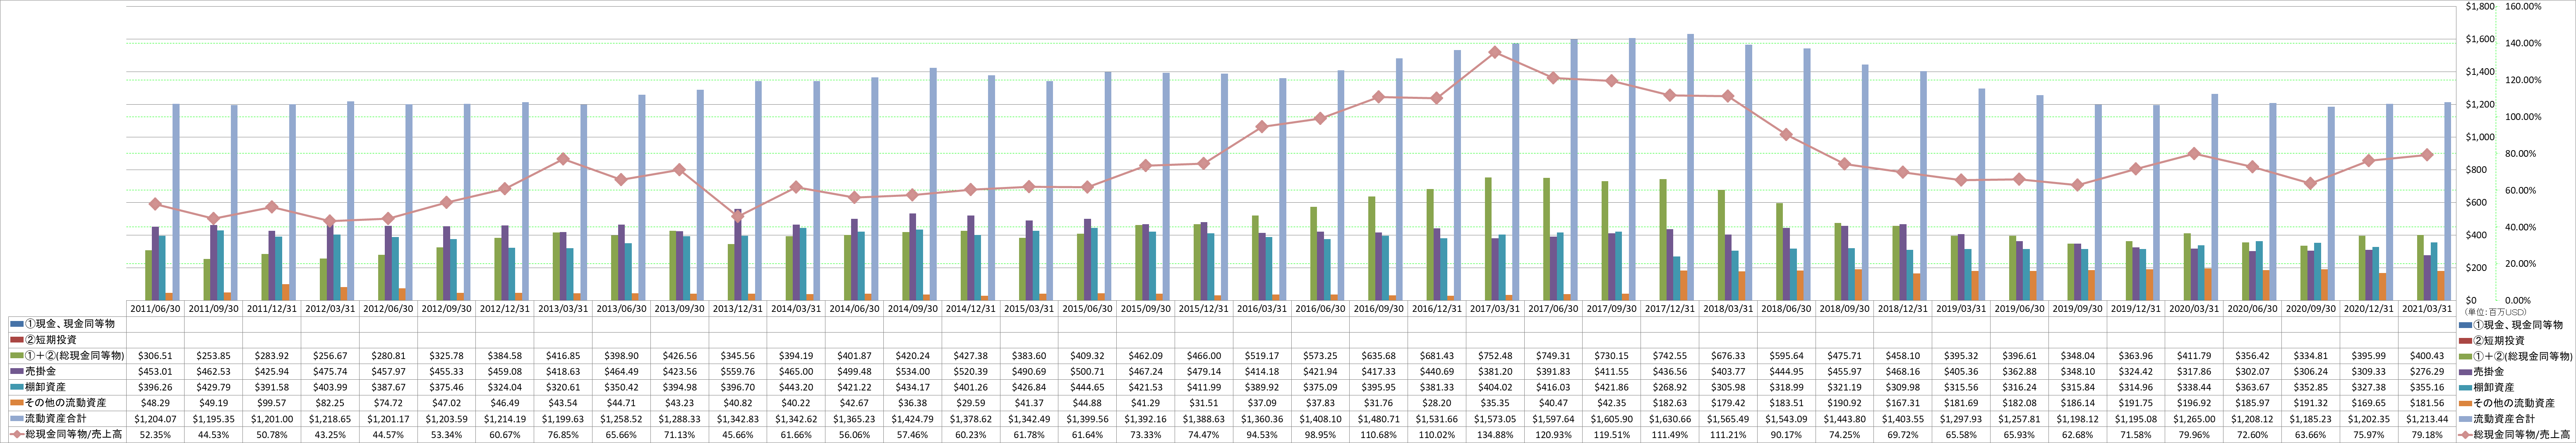Click the $276.29 receivables cell
Viewport: 2576px width, 443px height.
pyautogui.click(x=2427, y=370)
